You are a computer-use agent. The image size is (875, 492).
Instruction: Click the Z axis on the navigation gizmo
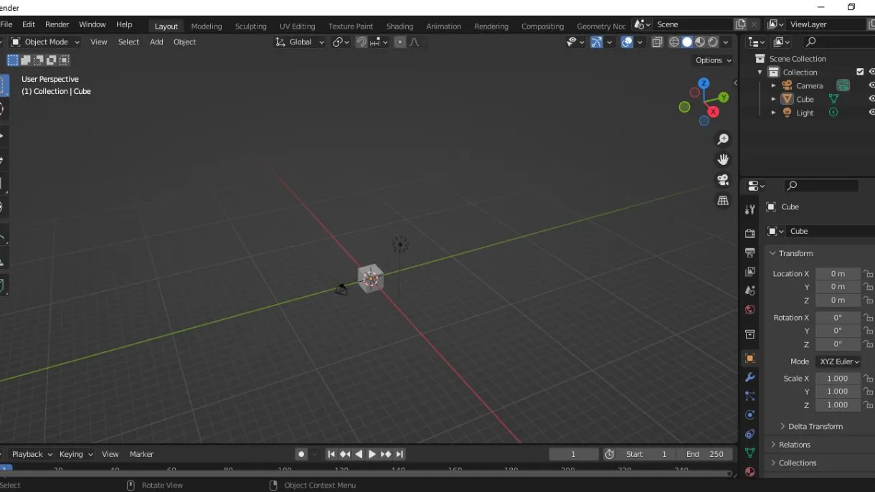pos(704,83)
